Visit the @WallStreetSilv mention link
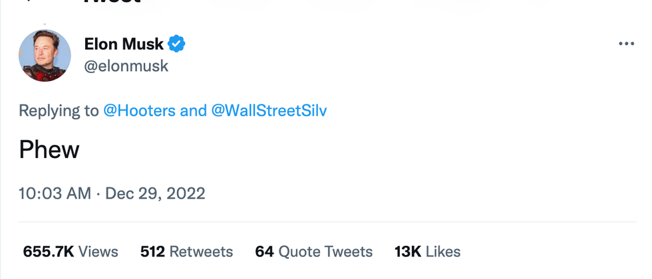 point(269,110)
